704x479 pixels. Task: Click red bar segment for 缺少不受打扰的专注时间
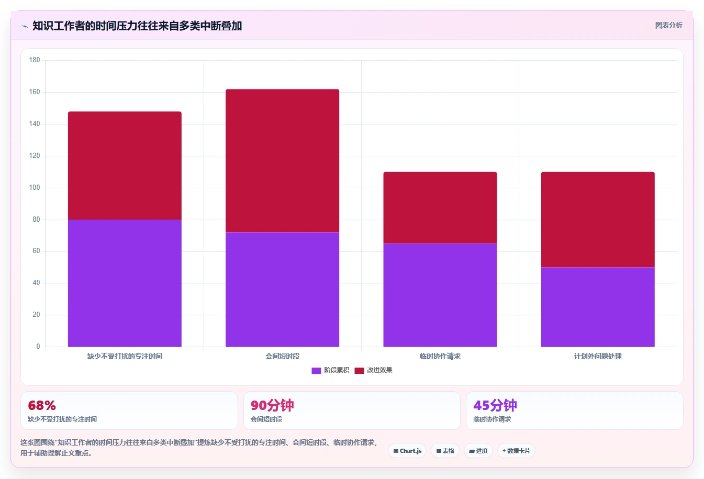125,165
